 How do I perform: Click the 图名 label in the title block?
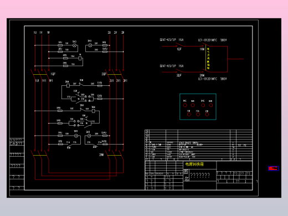tap(186, 175)
